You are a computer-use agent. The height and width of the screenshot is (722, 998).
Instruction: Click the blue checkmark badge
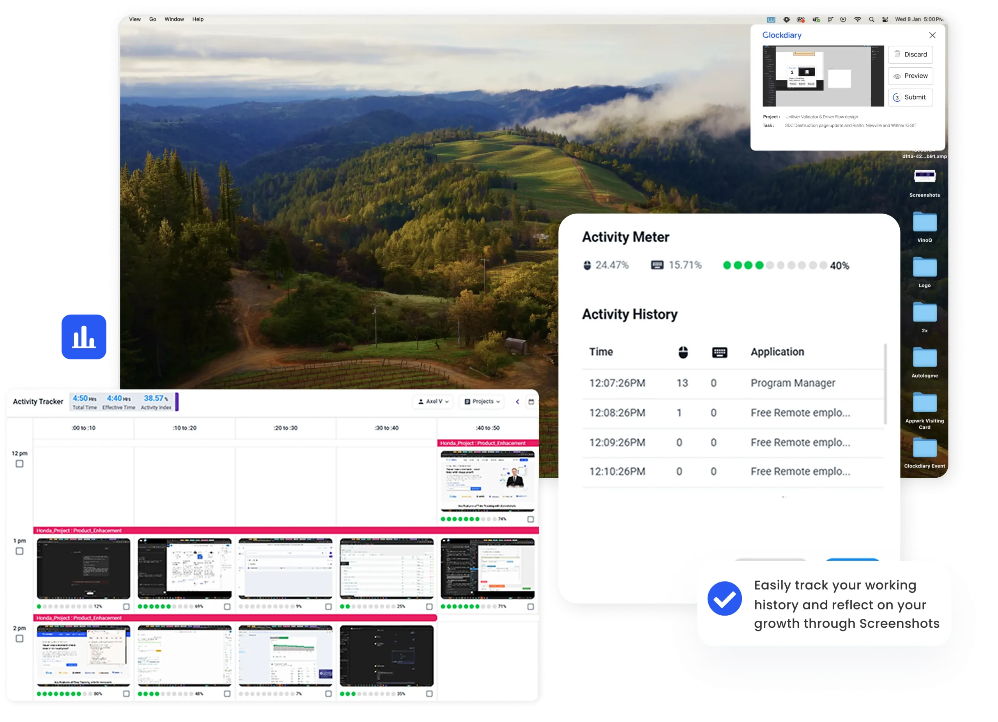coord(724,598)
